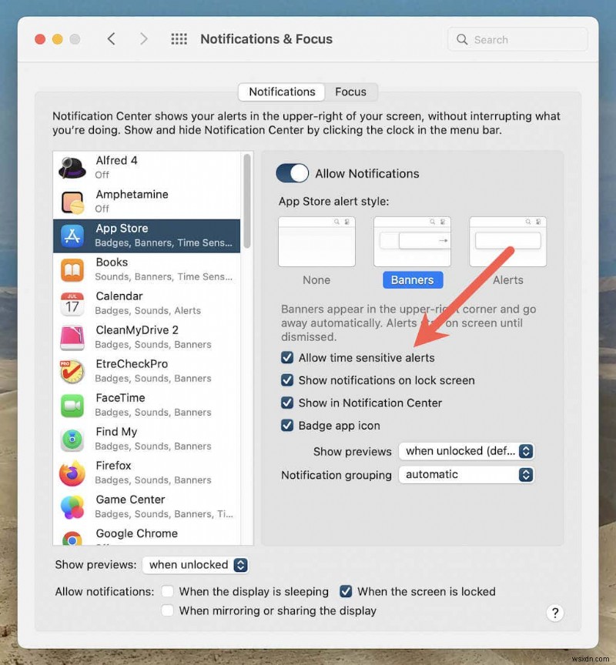Open the Show previews dropdown at bottom
Screen dimensions: 616x665
[x=195, y=565]
